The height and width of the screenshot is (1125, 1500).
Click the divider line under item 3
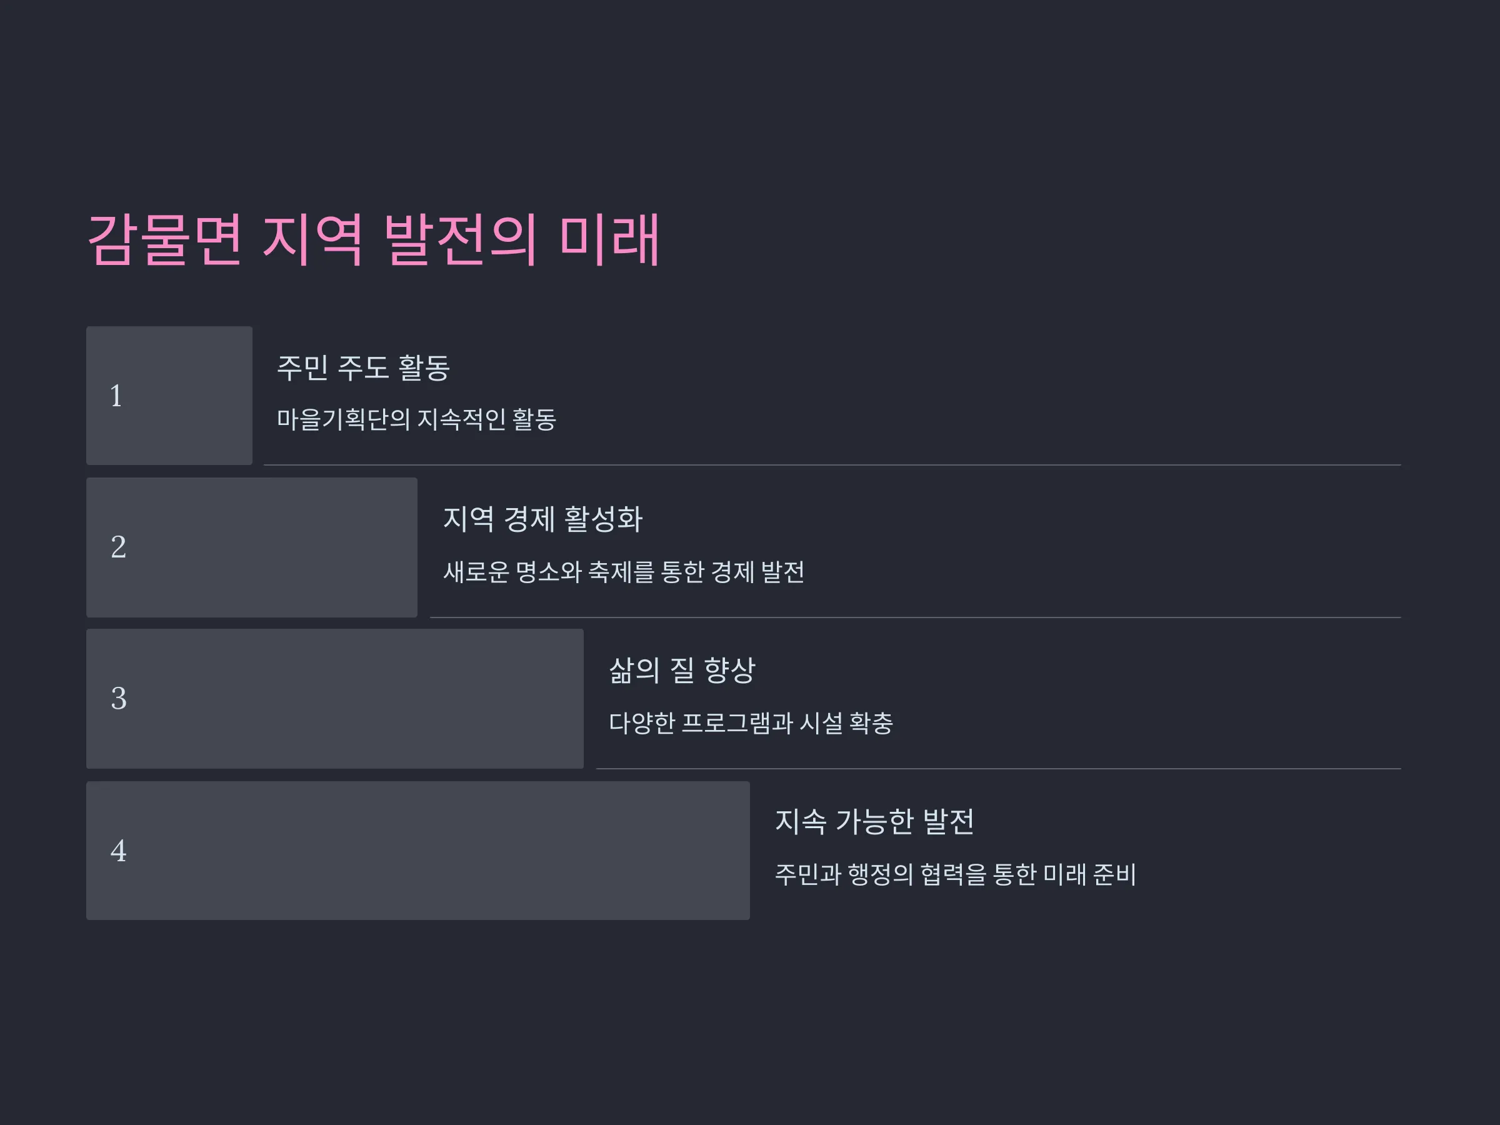pos(998,769)
